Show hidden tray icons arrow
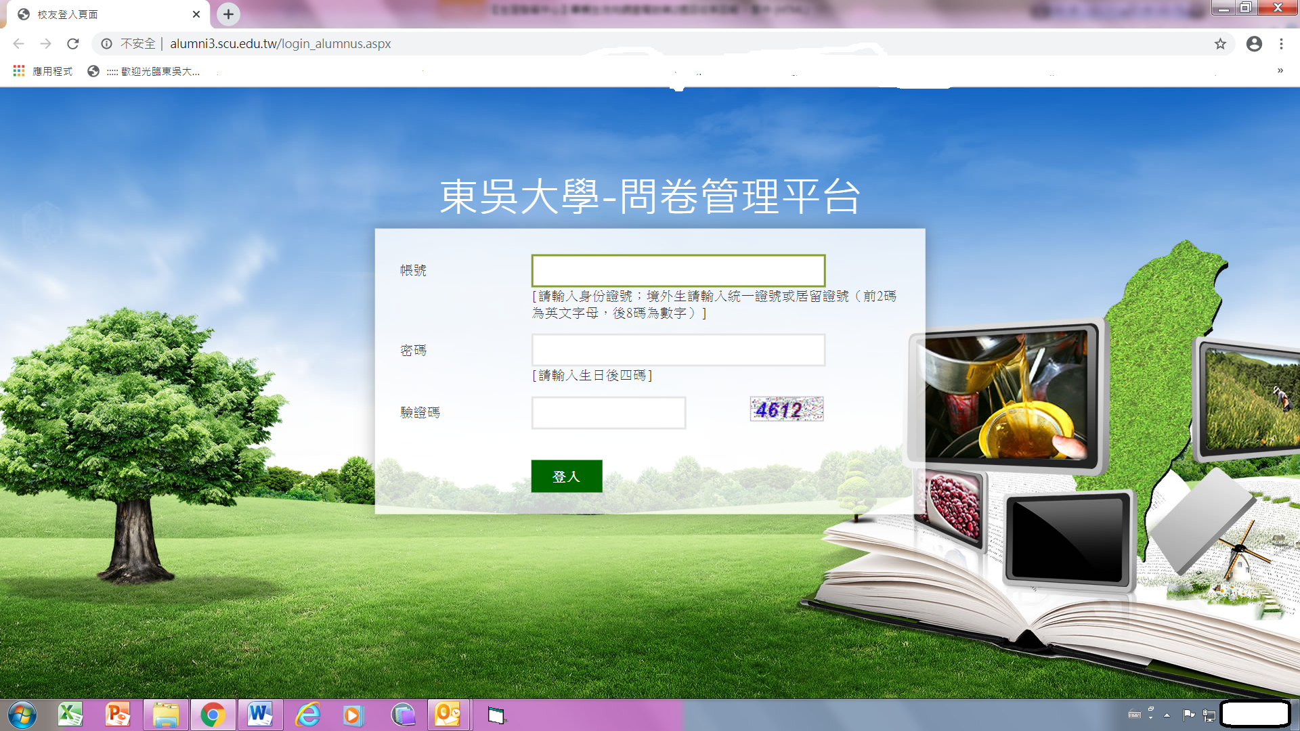Screen dimensions: 1300x731 pyautogui.click(x=1167, y=715)
